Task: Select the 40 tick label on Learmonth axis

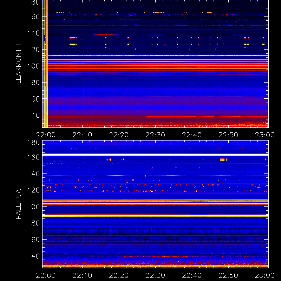Action: pos(35,115)
